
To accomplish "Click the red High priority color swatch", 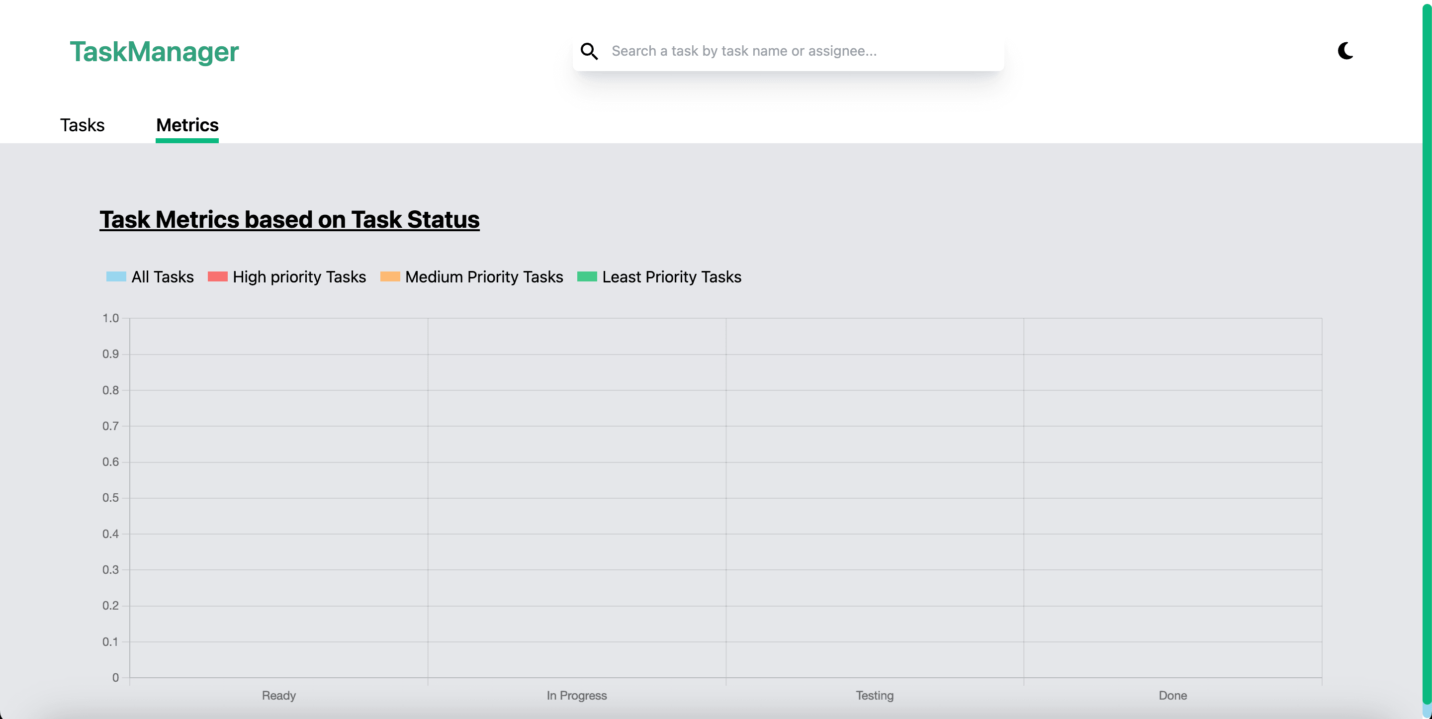I will 217,276.
